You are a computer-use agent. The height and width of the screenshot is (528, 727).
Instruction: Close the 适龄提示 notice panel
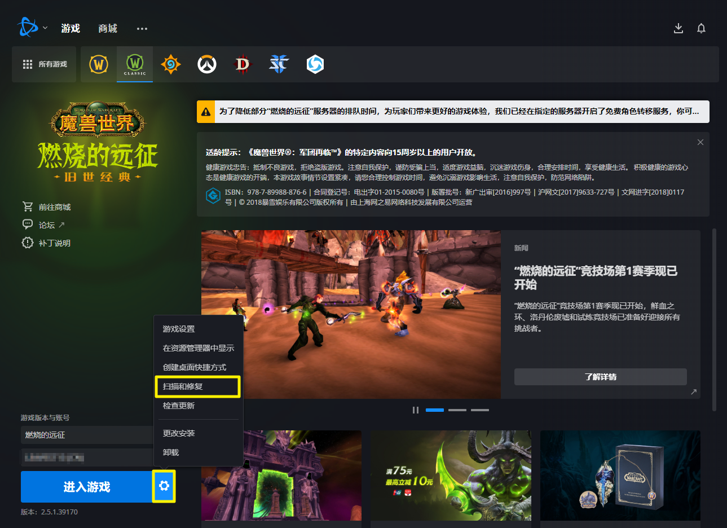pos(700,142)
